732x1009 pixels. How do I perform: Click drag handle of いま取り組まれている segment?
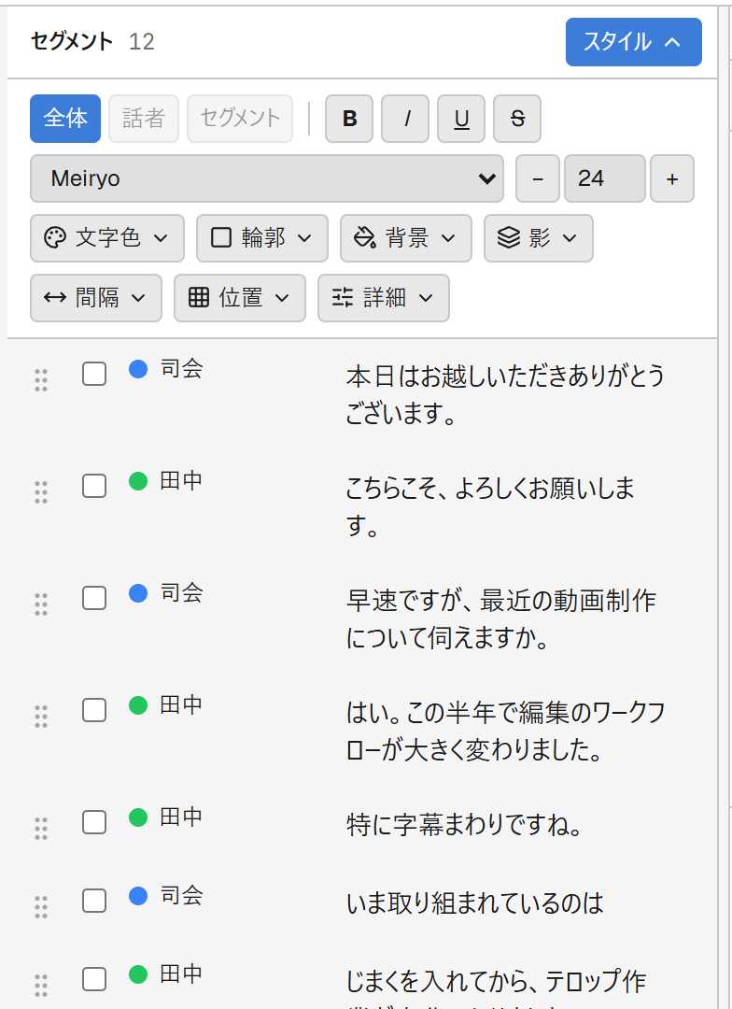[41, 906]
